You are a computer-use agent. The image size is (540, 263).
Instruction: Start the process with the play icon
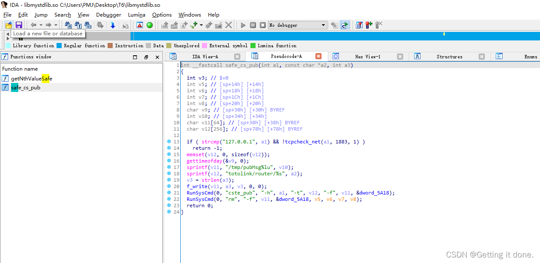[243, 25]
